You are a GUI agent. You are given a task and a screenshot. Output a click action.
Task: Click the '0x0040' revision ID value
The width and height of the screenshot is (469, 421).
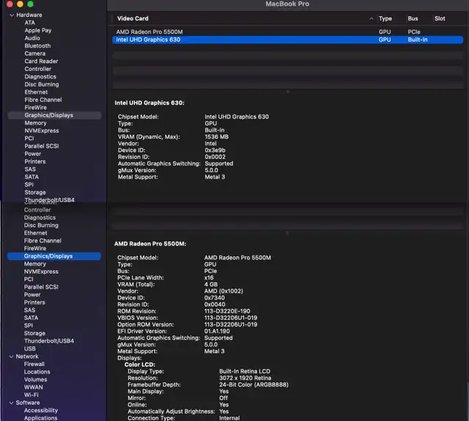[x=215, y=305]
